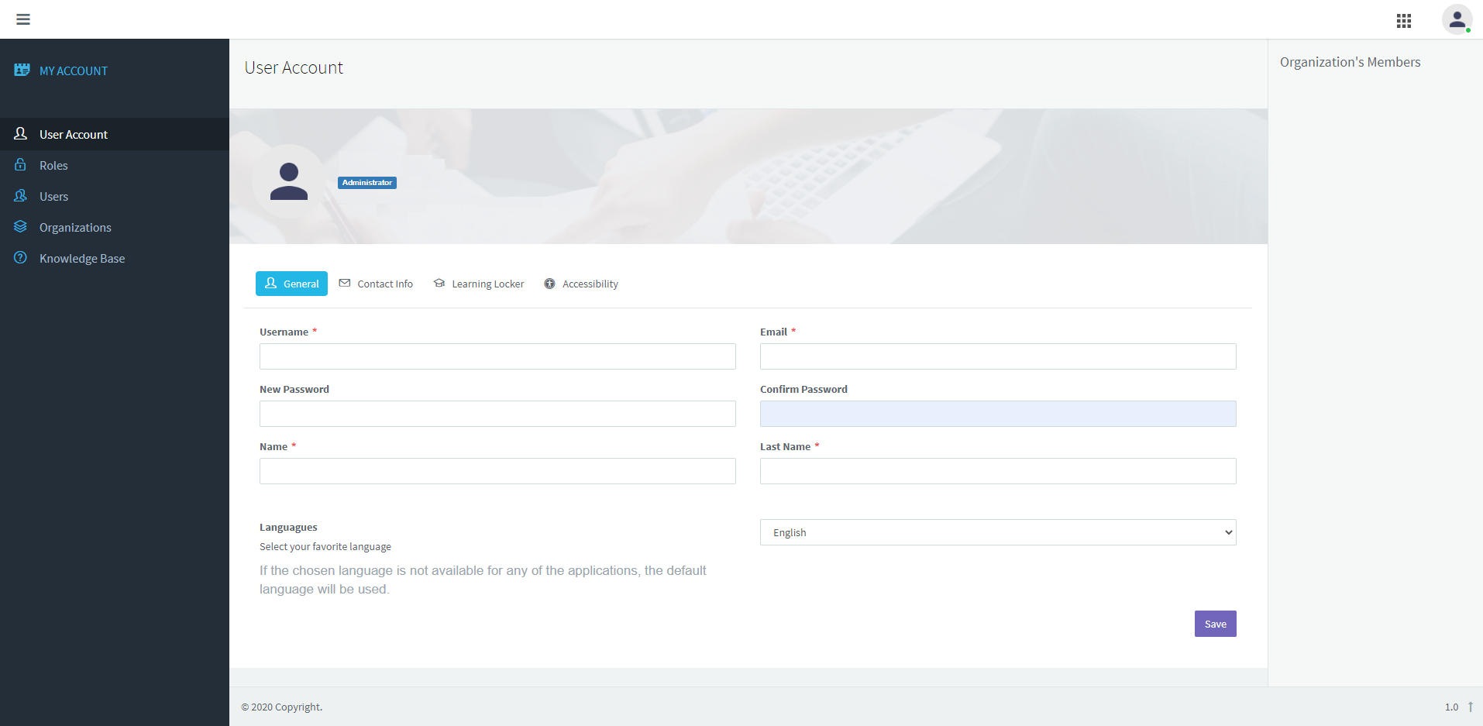Image resolution: width=1483 pixels, height=726 pixels.
Task: Click the My Account logo icon
Action: 22,70
